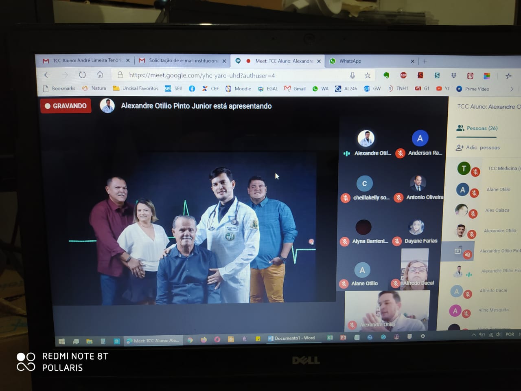Open the Prime Video bookmark
Image resolution: width=521 pixels, height=391 pixels.
pyautogui.click(x=473, y=89)
